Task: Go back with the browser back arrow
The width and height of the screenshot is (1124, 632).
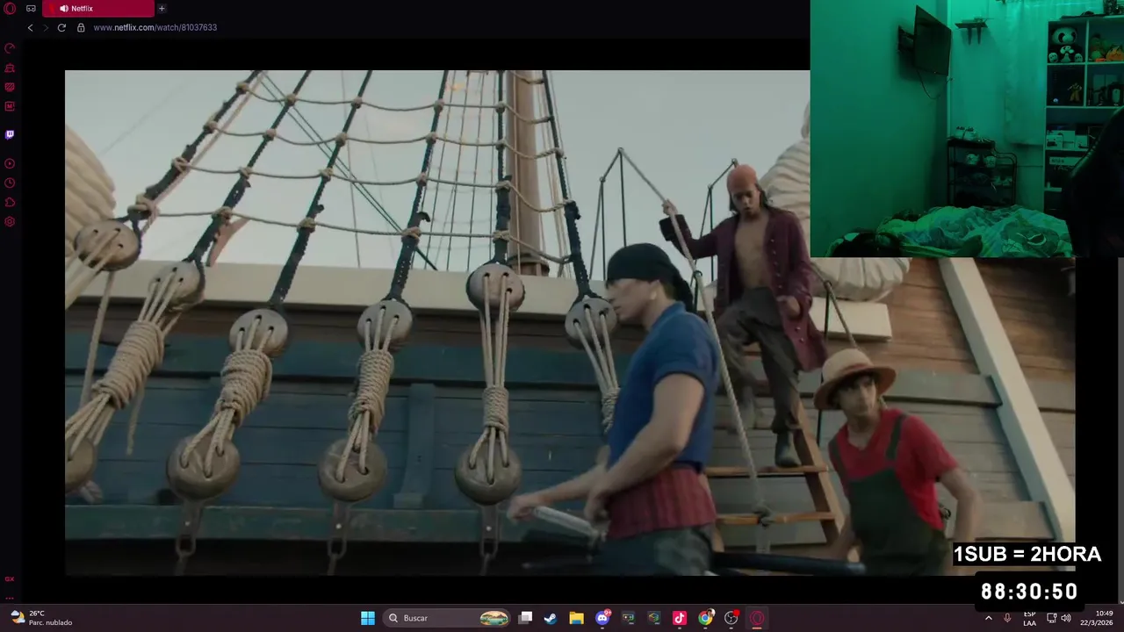Action: click(30, 27)
